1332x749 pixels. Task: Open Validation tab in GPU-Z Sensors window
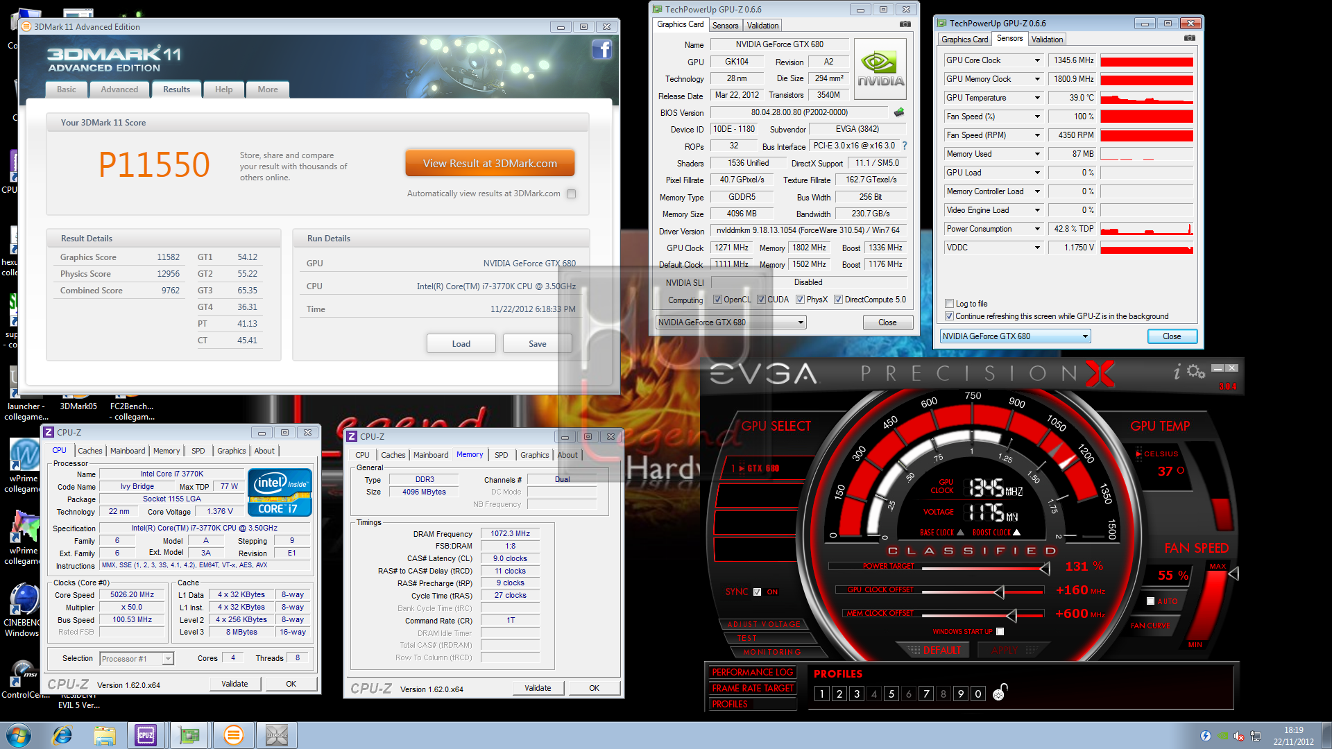[x=1046, y=40]
